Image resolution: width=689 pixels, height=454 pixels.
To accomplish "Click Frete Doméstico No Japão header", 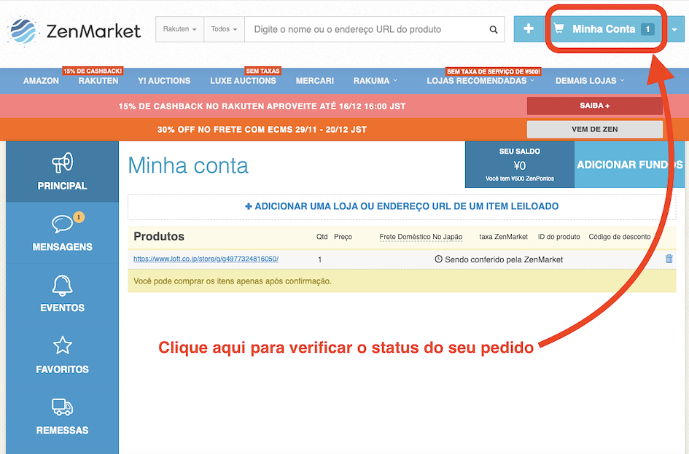I will pyautogui.click(x=421, y=237).
